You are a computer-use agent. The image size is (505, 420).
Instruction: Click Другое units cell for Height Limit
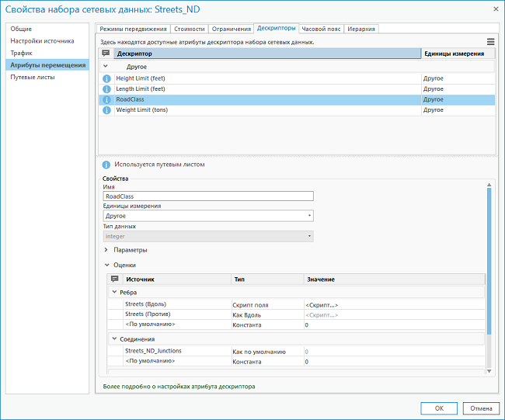[458, 78]
